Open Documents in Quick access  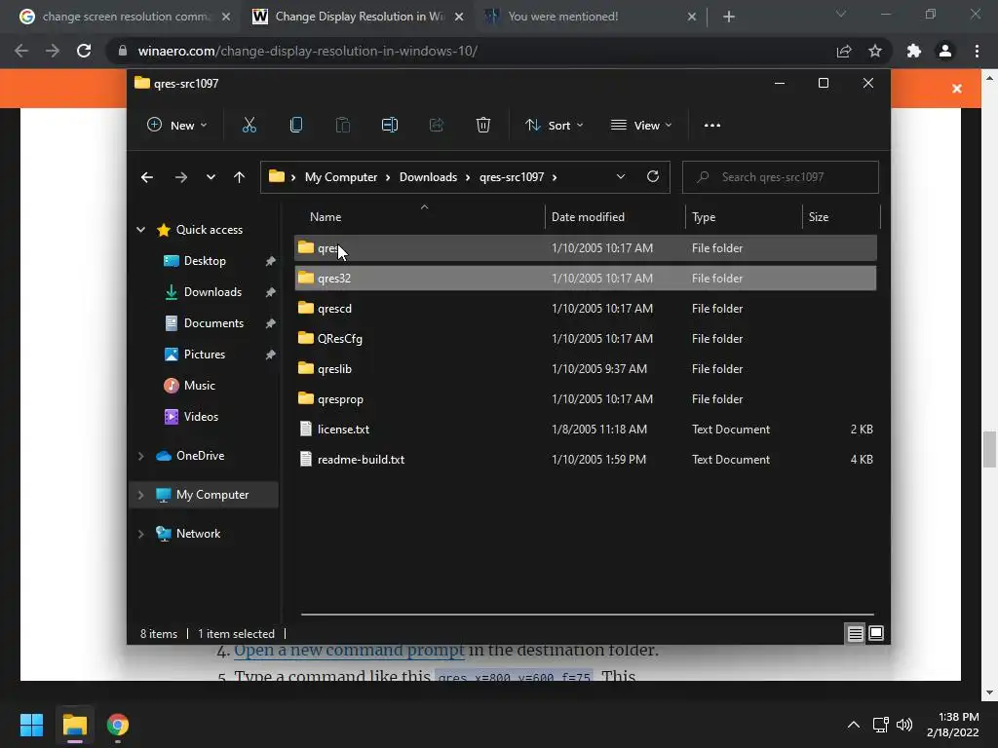point(213,323)
